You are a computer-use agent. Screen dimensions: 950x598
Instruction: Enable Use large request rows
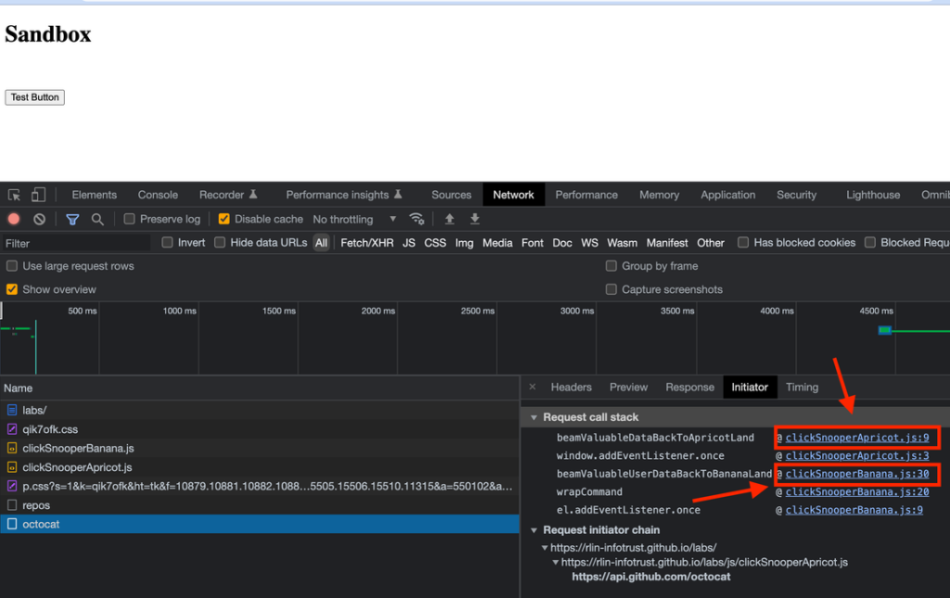click(11, 266)
